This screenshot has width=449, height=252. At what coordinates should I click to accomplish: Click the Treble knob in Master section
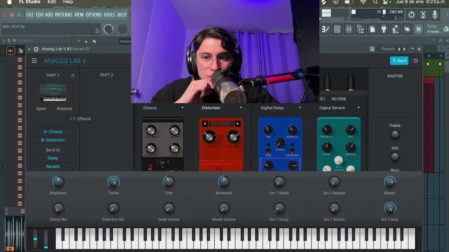[x=395, y=134]
